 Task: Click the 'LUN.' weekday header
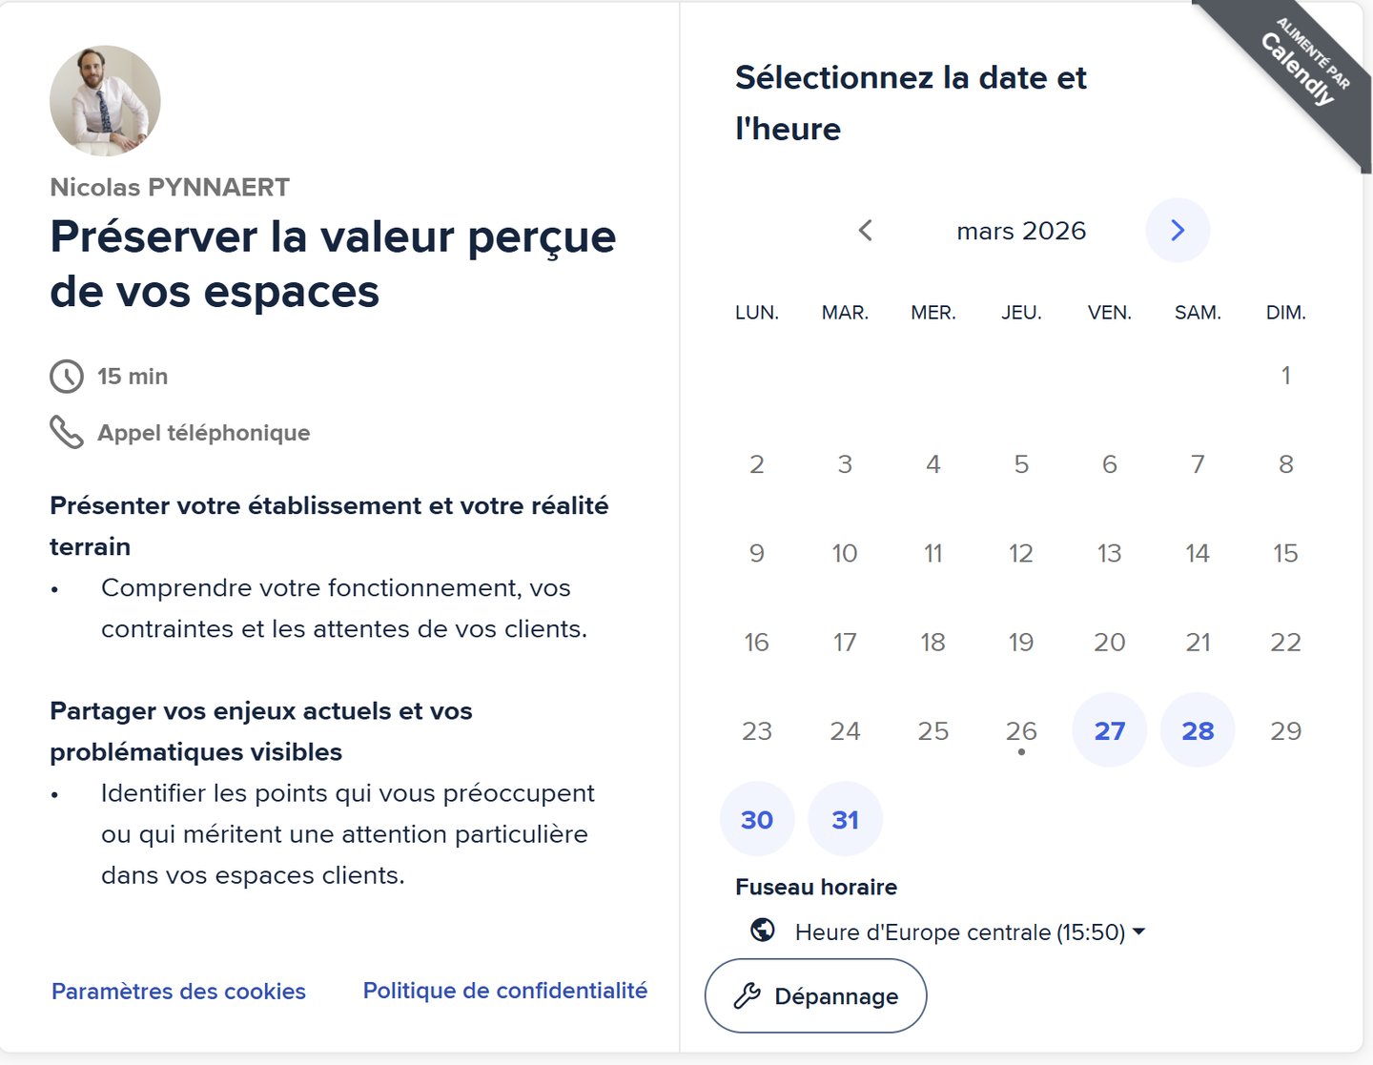[757, 313]
